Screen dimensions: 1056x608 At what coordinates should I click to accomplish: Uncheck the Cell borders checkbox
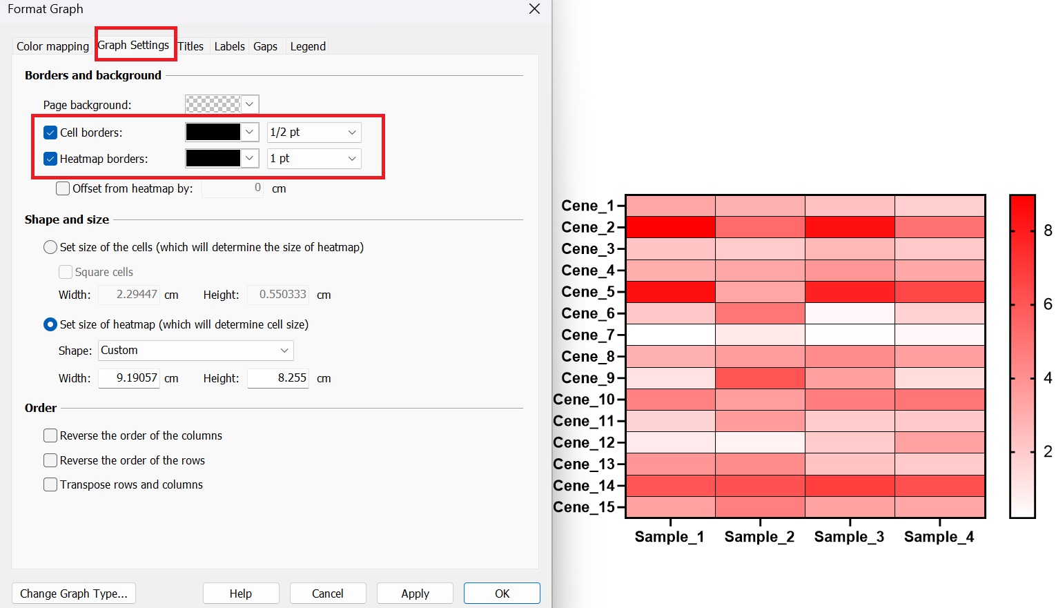point(50,133)
